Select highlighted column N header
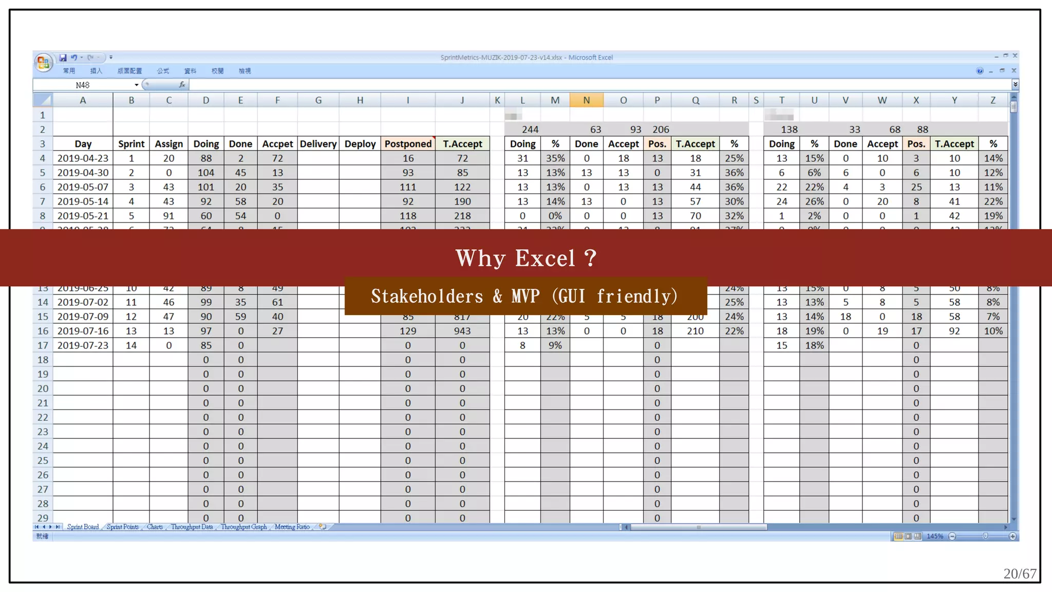Viewport: 1052px width, 592px height. pyautogui.click(x=586, y=100)
